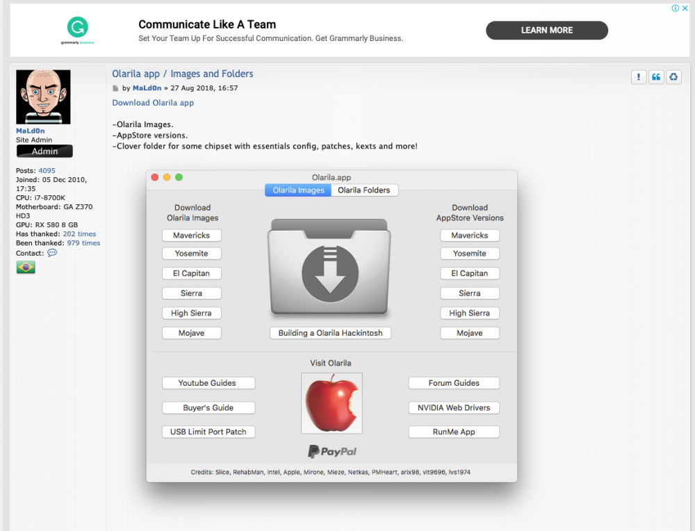Open the Download Olarila app link

point(153,103)
